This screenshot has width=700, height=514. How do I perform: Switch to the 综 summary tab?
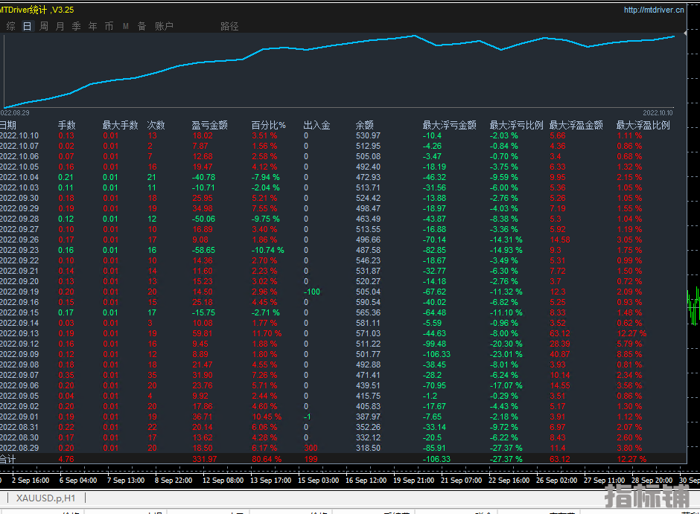pos(11,26)
